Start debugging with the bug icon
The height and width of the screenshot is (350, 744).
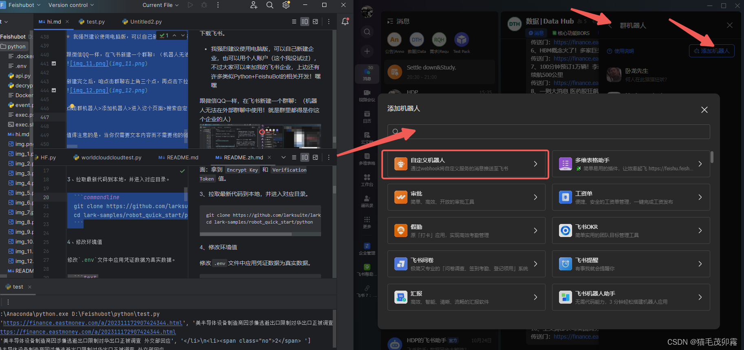pyautogui.click(x=204, y=5)
